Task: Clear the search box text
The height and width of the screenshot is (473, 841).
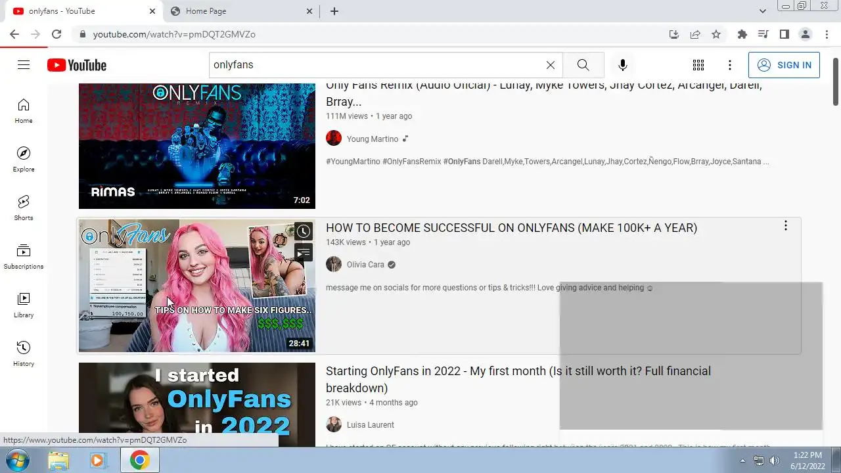Action: click(x=551, y=65)
